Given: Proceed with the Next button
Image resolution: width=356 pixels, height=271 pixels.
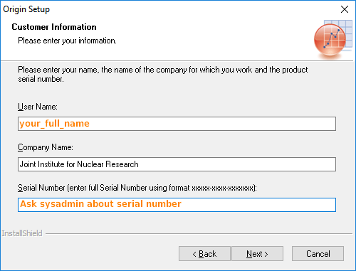Looking at the screenshot, I should (257, 254).
